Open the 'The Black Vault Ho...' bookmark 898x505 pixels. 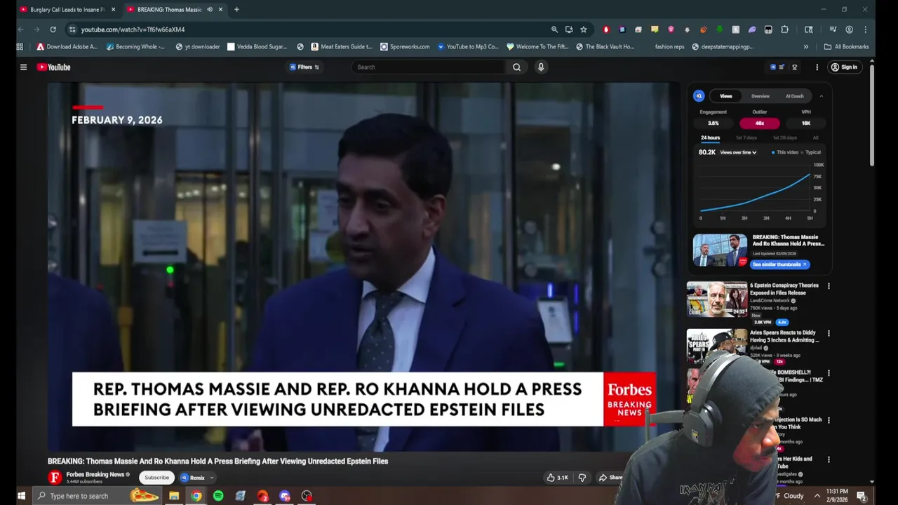pyautogui.click(x=605, y=47)
